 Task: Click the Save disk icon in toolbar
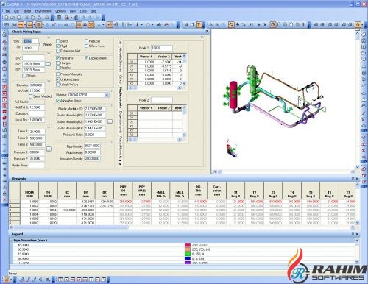(x=18, y=18)
